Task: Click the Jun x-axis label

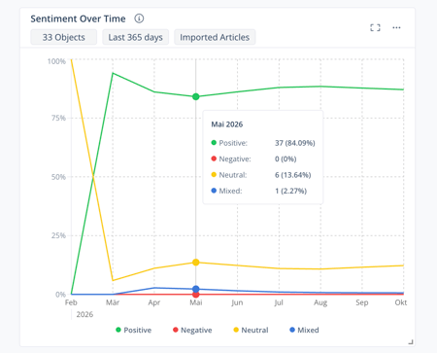Action: 237,302
